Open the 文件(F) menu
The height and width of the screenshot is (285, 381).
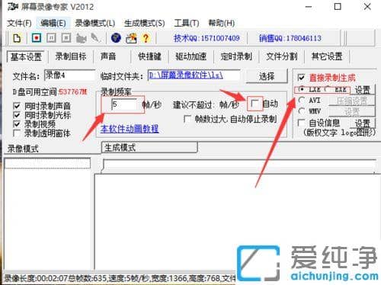coord(19,23)
